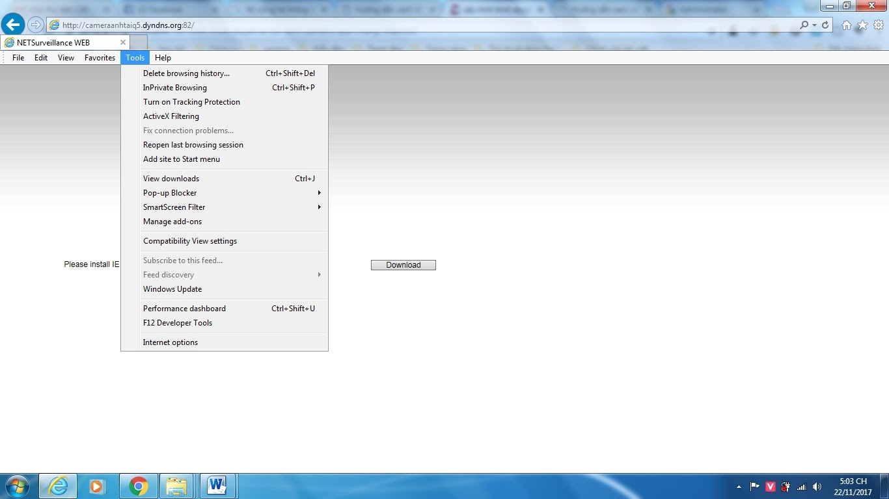
Task: Open Performance dashboard
Action: [225, 309]
